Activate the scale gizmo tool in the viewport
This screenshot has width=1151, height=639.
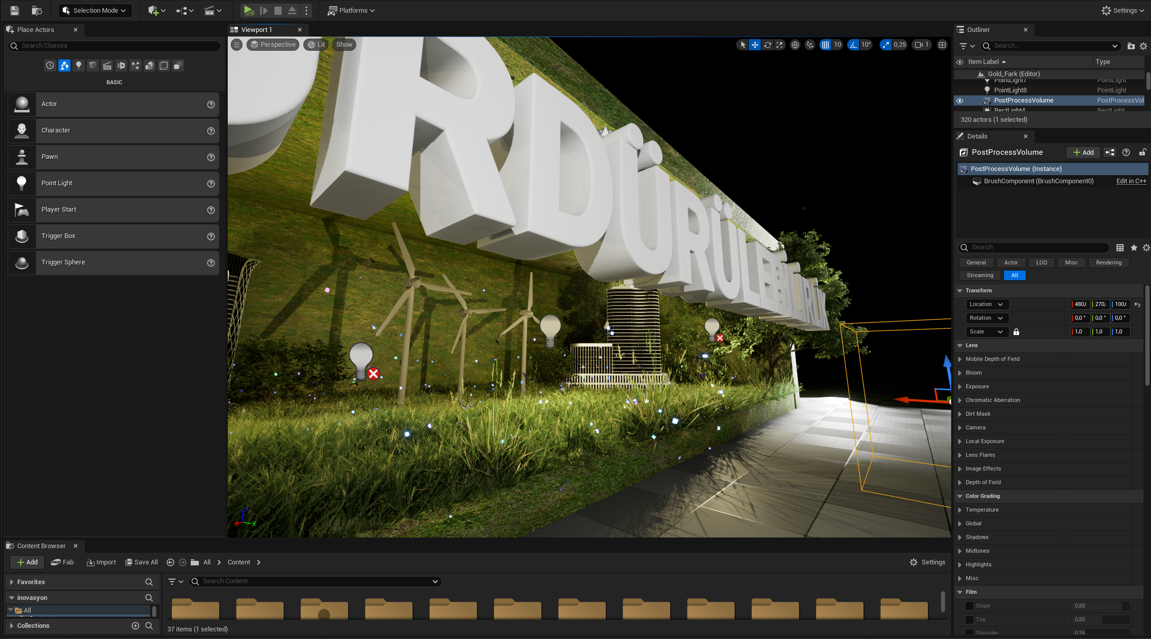[780, 45]
